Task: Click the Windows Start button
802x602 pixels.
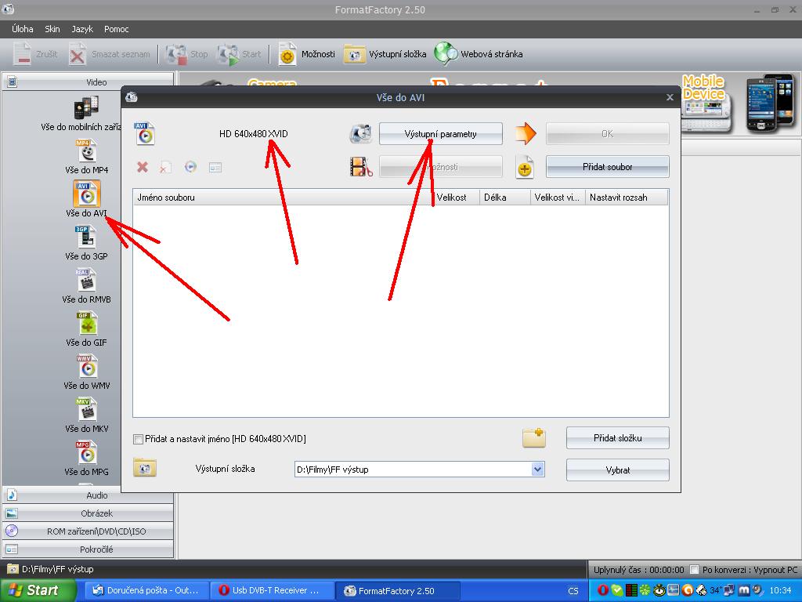Action: (33, 590)
